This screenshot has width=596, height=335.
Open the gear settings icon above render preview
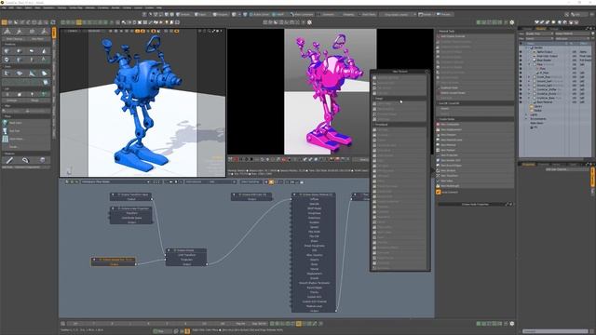[309, 22]
